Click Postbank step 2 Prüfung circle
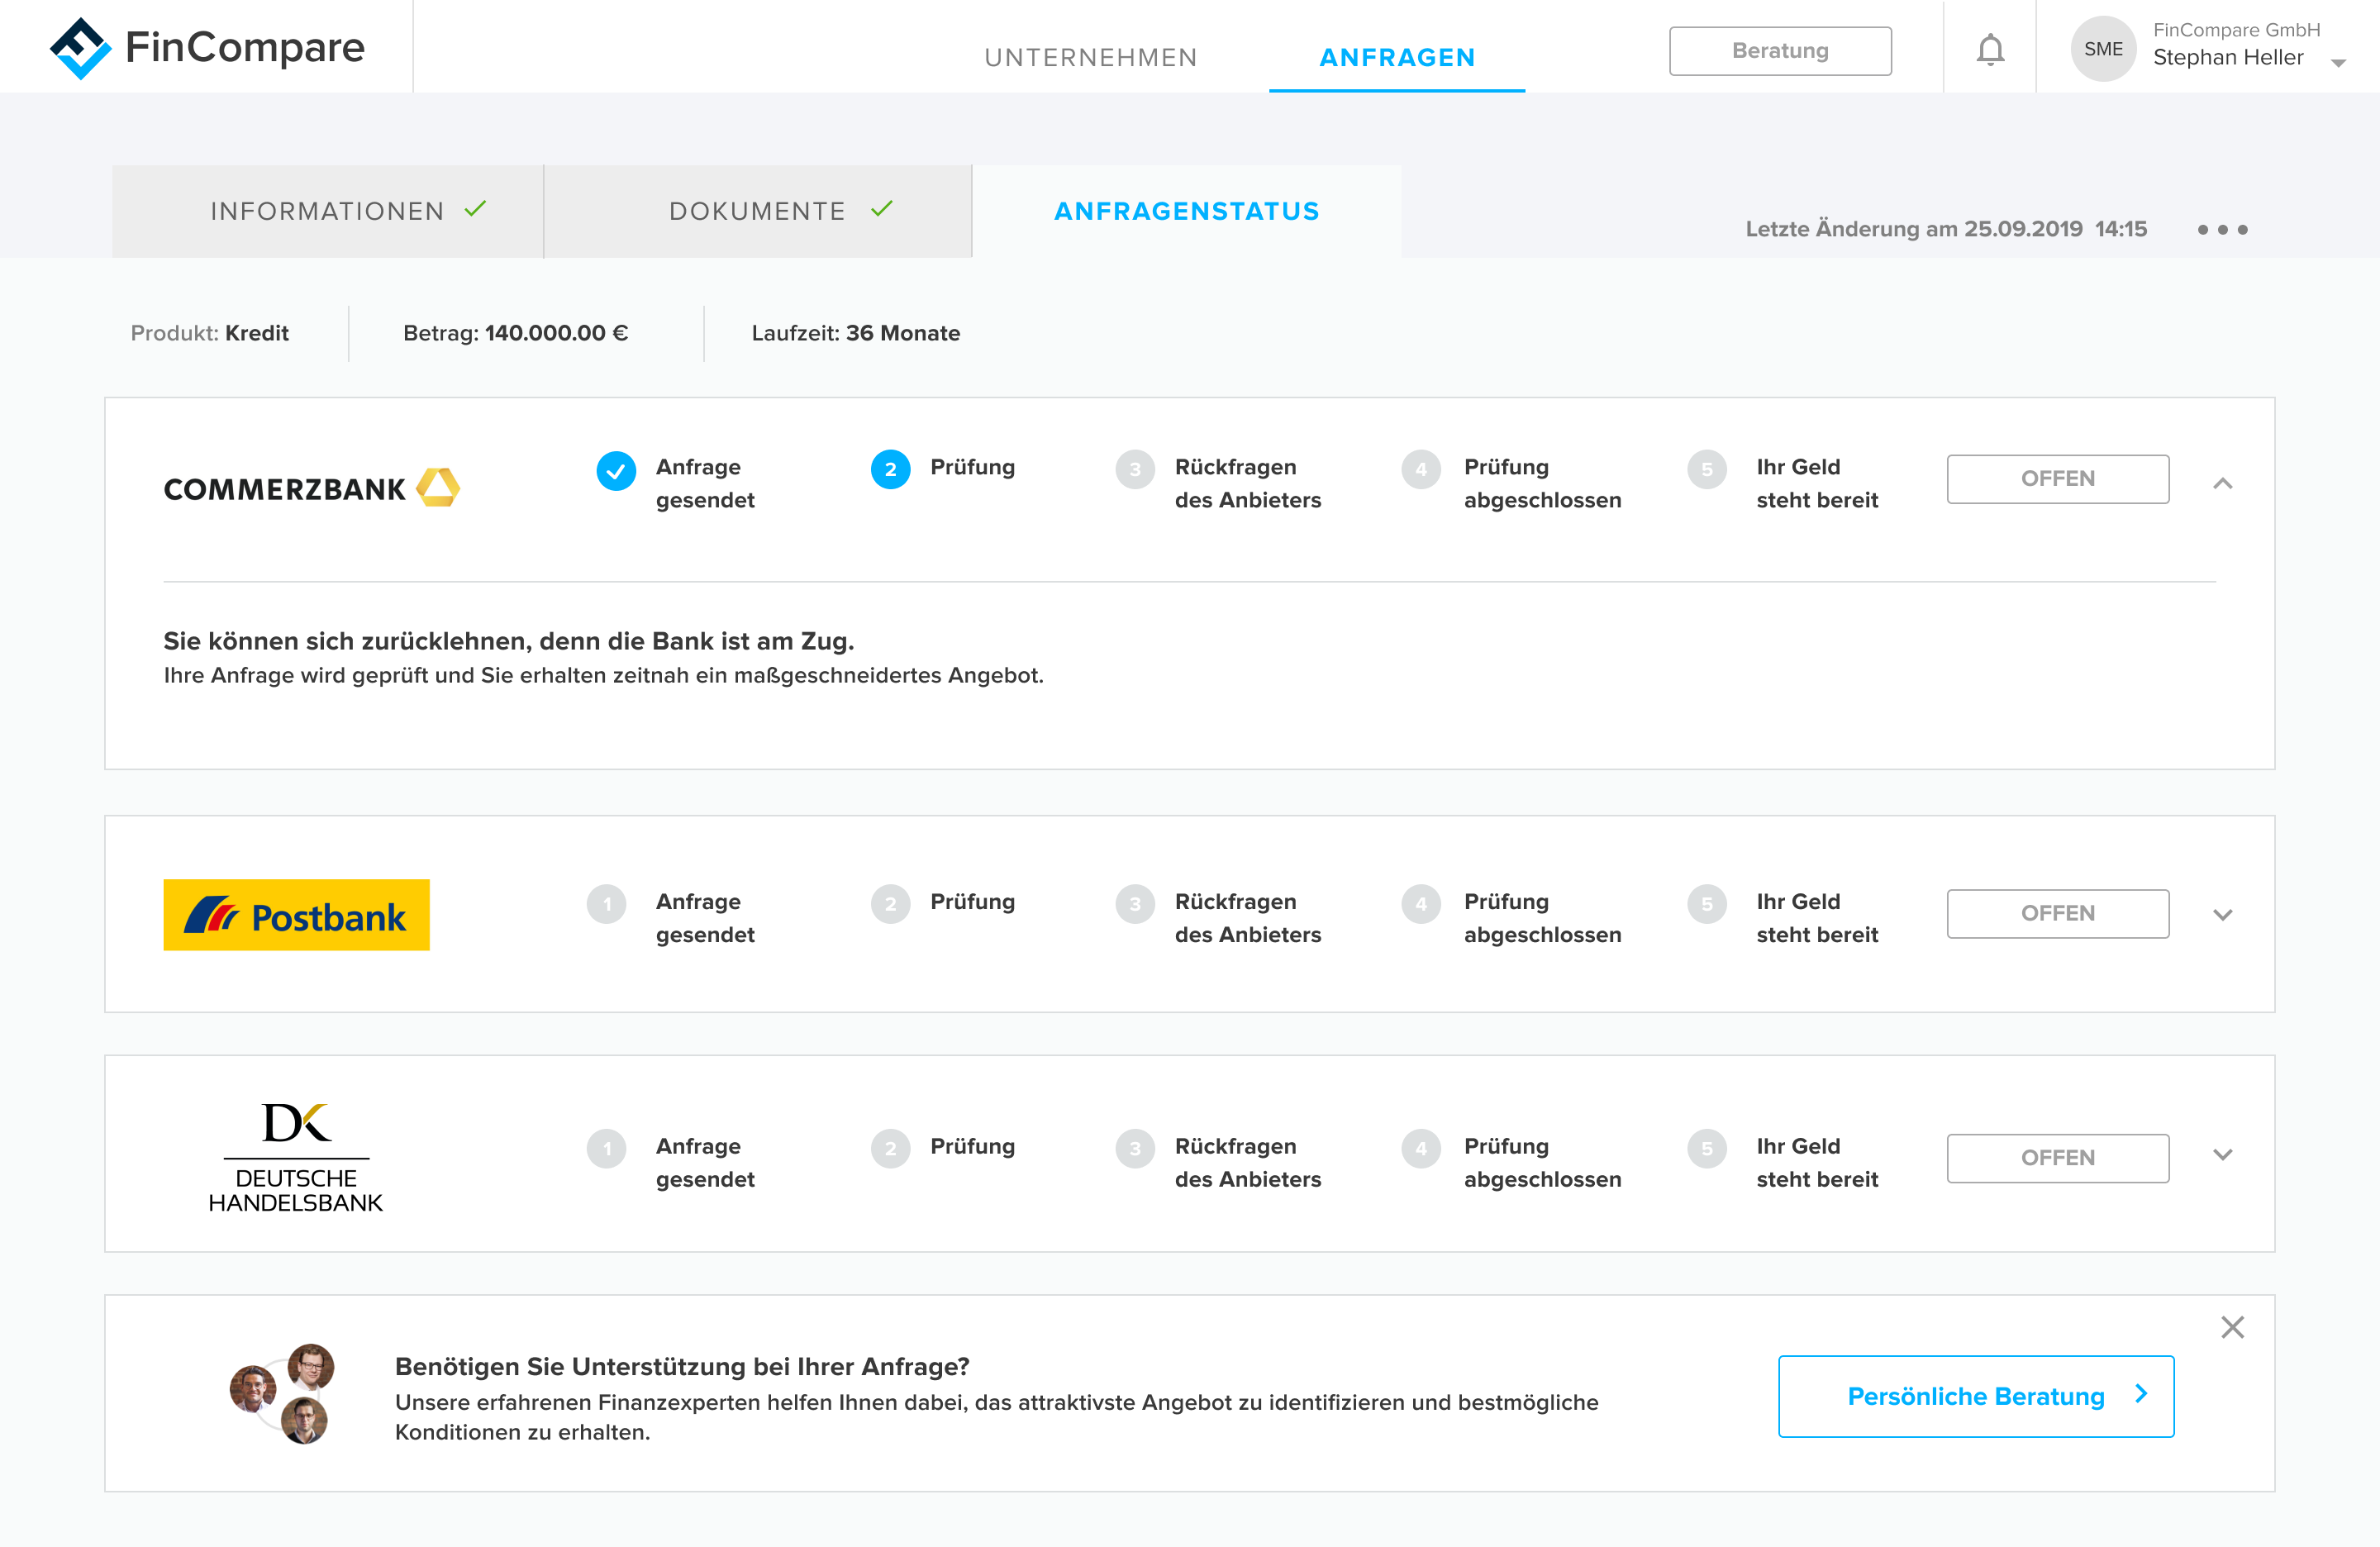This screenshot has height=1547, width=2380. (890, 904)
